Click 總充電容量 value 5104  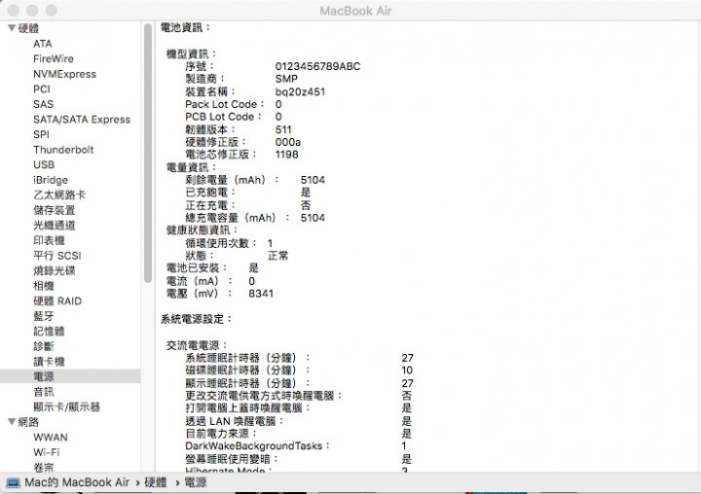pos(313,218)
